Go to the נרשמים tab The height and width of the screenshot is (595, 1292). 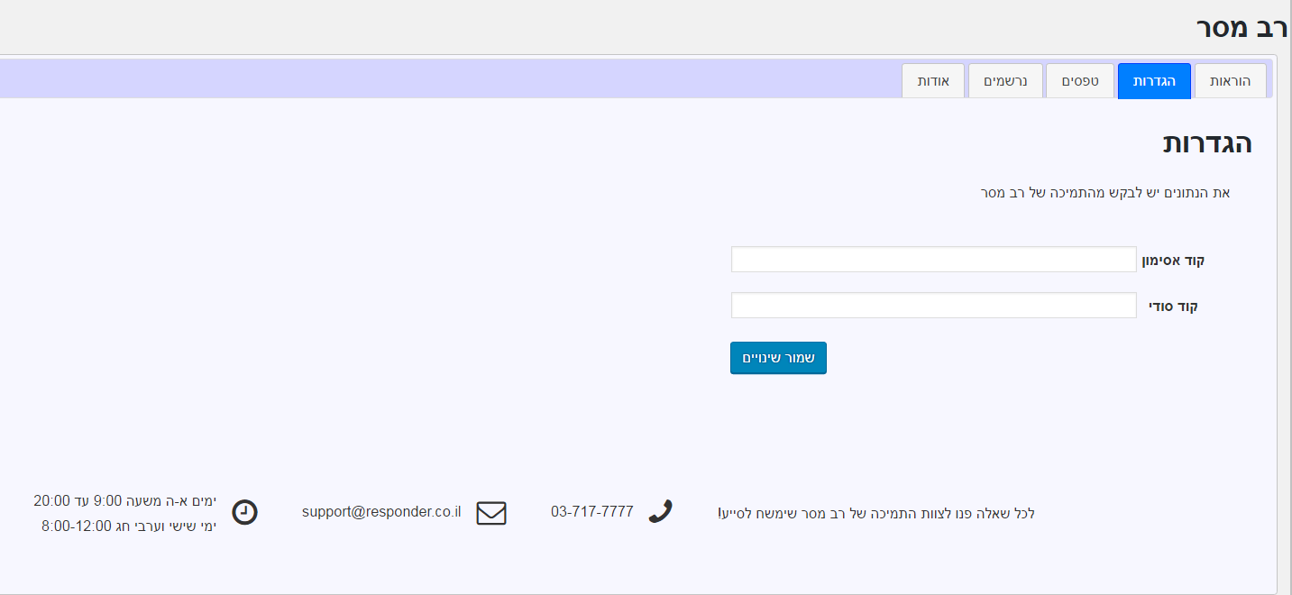1005,81
